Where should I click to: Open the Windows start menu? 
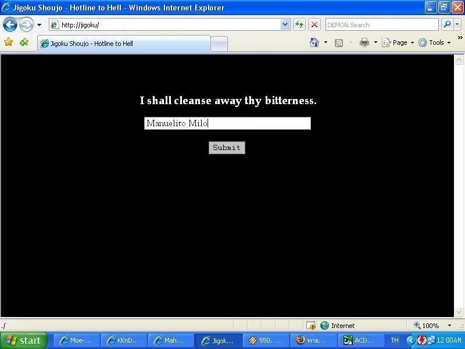point(24,340)
